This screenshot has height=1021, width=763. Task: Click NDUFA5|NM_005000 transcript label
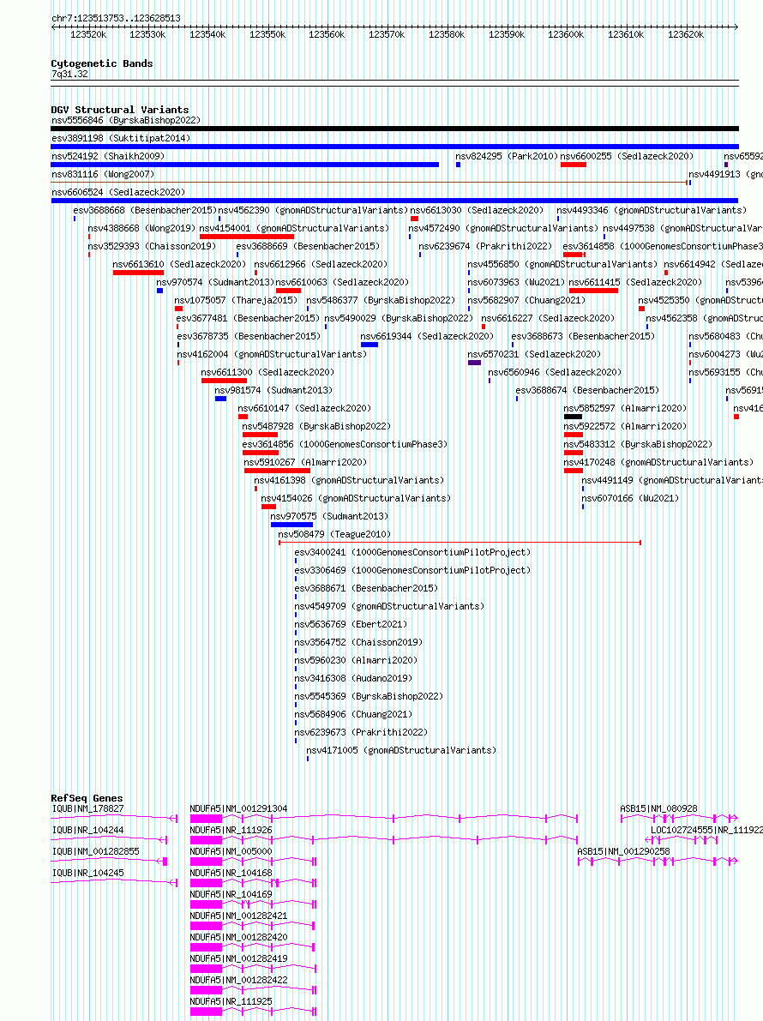[231, 852]
